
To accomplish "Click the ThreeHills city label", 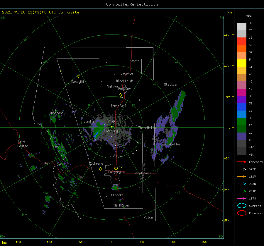I will click(147, 128).
